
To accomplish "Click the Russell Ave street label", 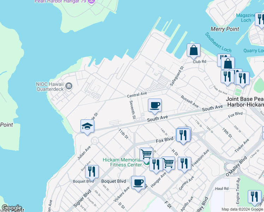I will (190, 101).
